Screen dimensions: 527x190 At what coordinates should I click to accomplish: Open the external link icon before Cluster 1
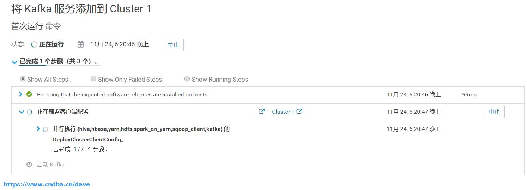click(262, 112)
